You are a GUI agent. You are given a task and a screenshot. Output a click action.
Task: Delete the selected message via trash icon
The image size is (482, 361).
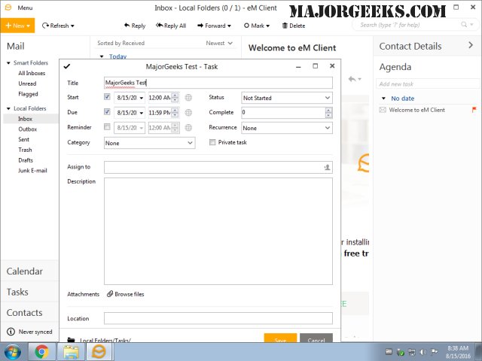pos(294,26)
